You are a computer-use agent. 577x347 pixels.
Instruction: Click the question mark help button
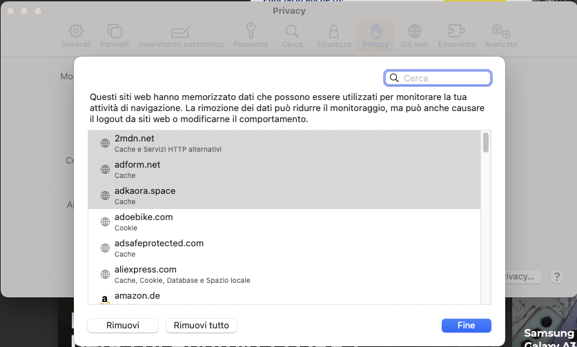pos(557,277)
